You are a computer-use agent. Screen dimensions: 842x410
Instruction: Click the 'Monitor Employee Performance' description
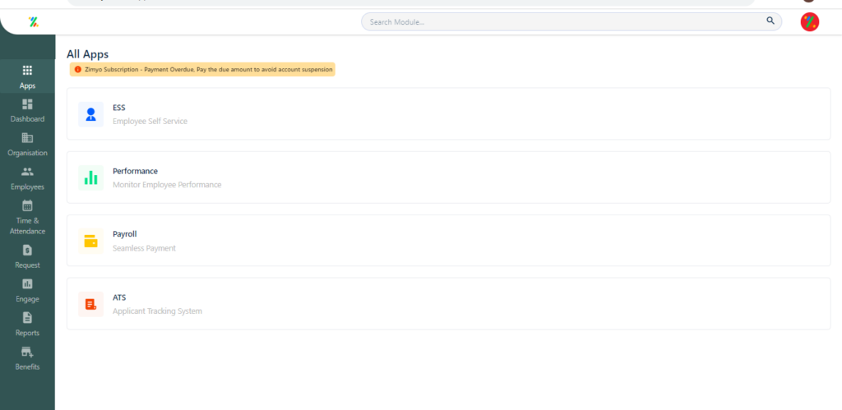click(167, 185)
